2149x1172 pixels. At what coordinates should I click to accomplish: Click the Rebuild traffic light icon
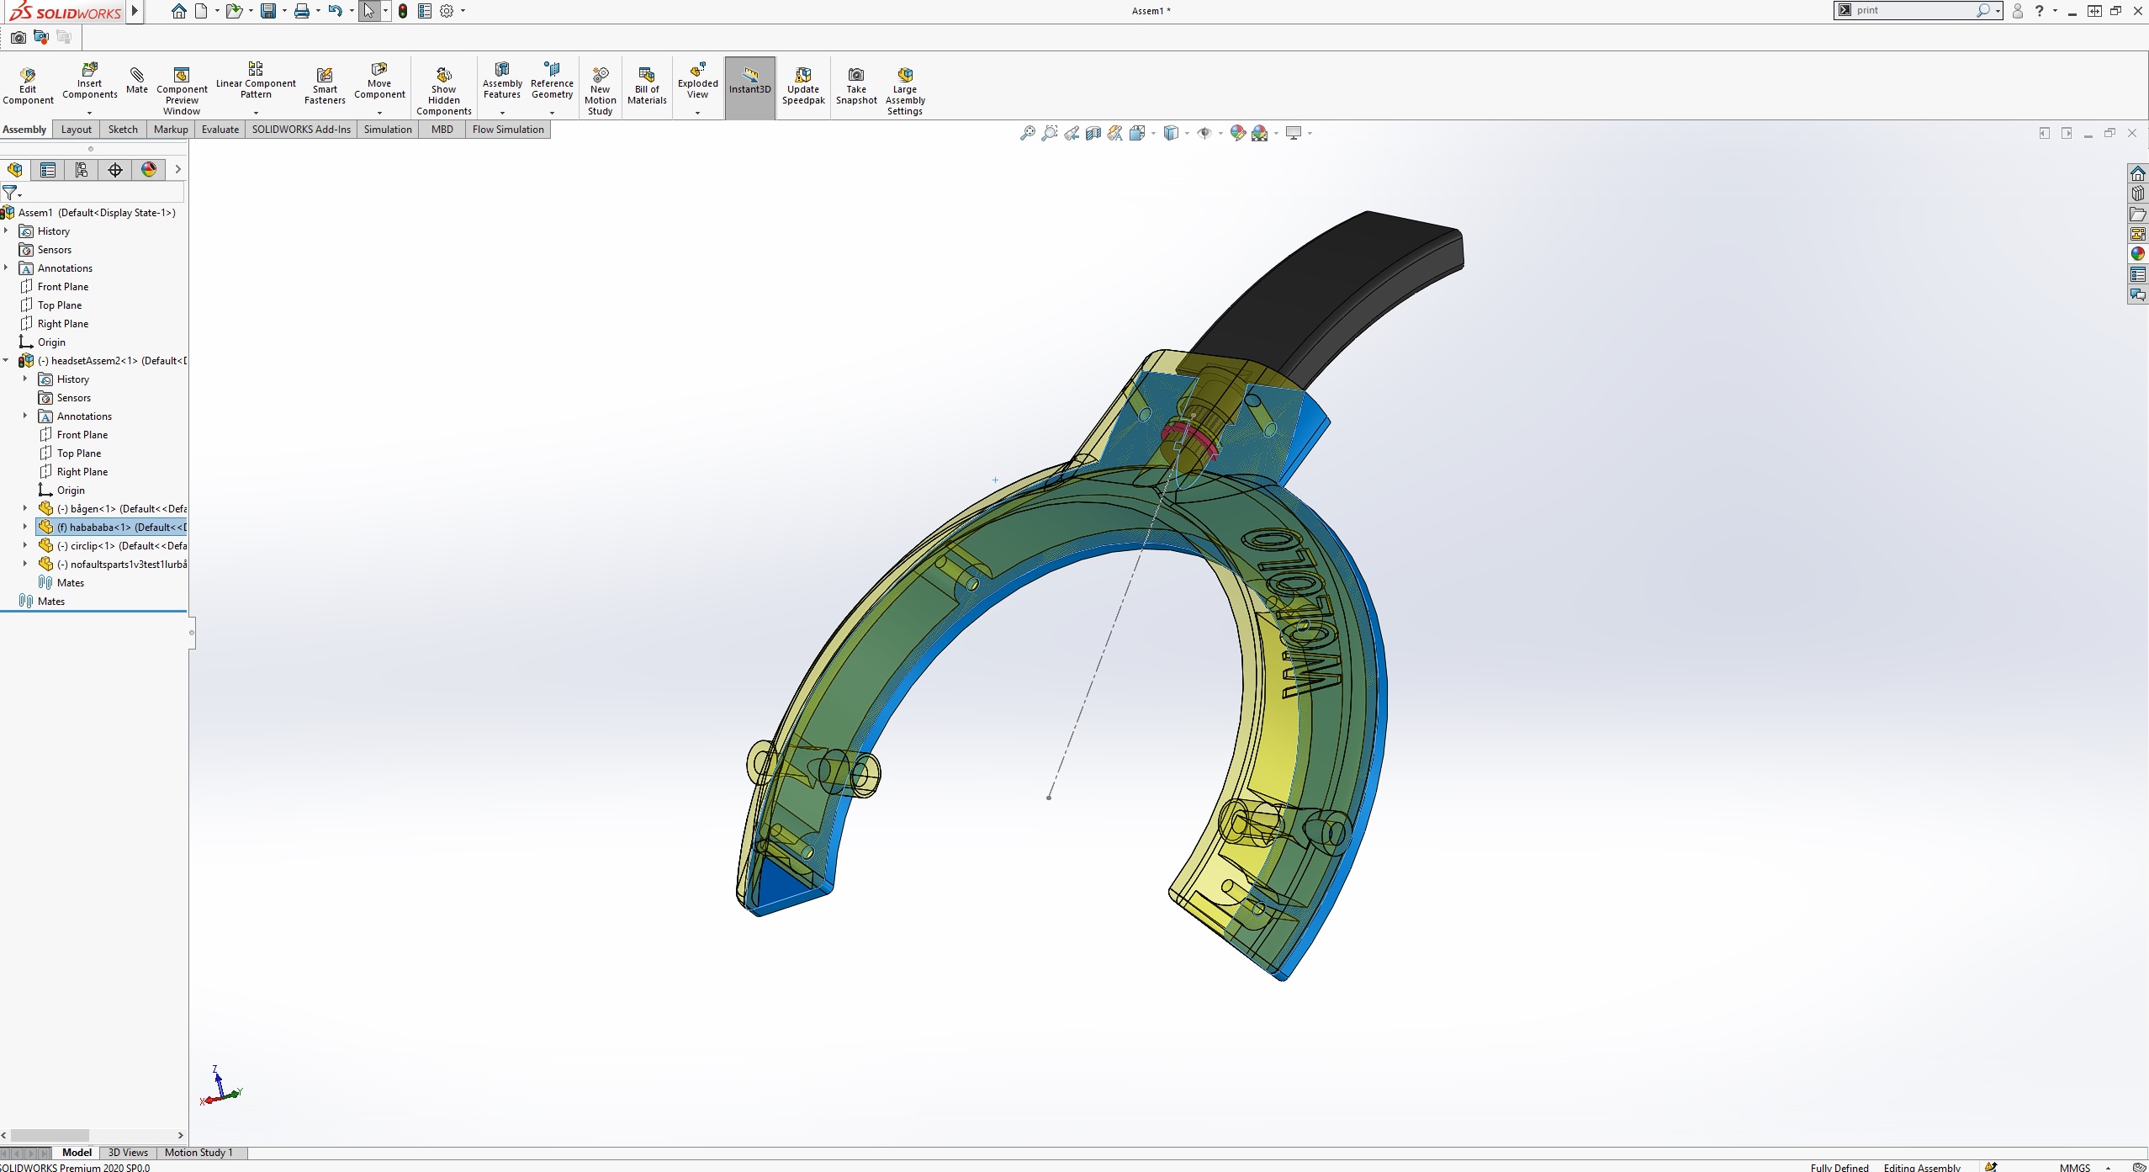[403, 11]
